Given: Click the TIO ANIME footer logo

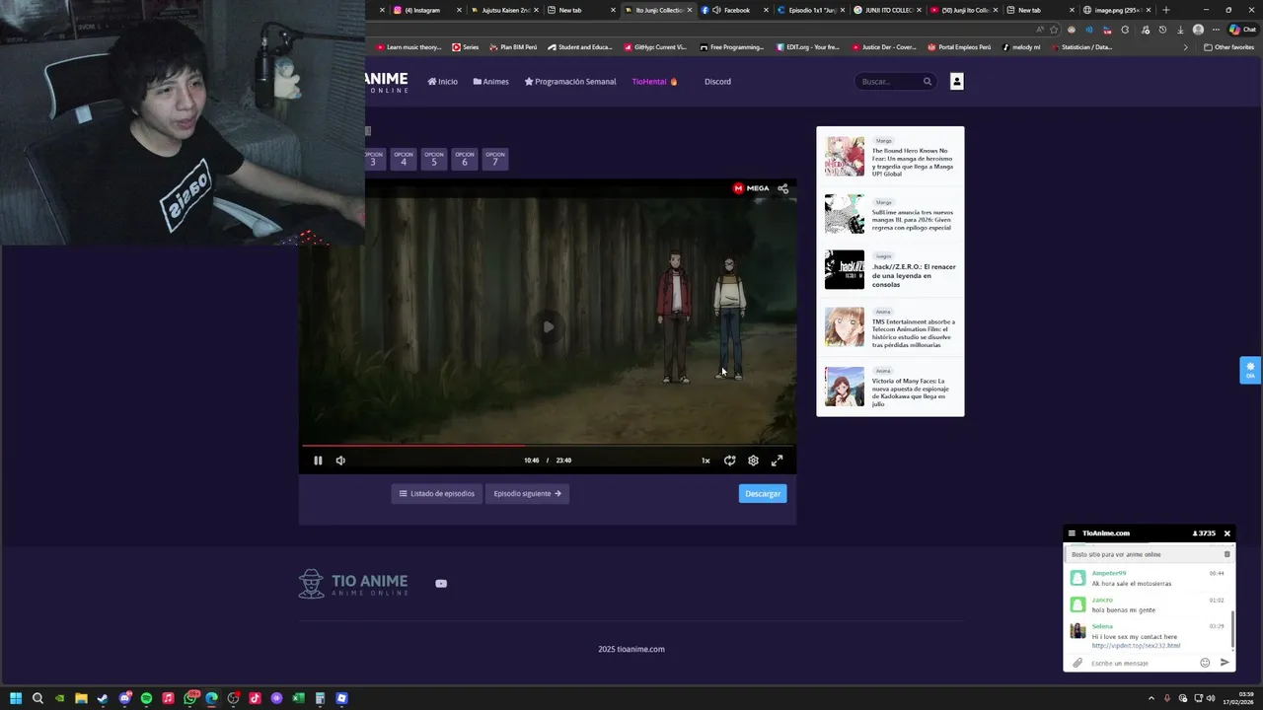Looking at the screenshot, I should click(353, 584).
